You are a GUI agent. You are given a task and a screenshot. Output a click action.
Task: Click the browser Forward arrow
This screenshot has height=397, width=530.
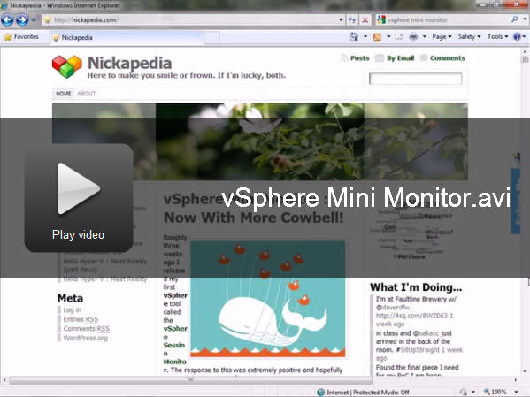[22, 20]
